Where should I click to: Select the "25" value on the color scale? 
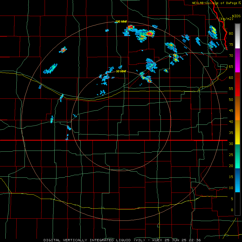(x=231, y=155)
